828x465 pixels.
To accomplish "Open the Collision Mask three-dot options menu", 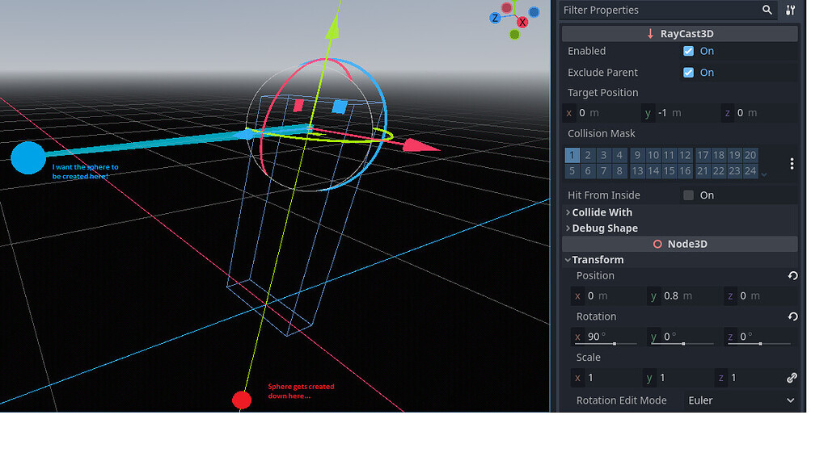I will click(x=791, y=163).
